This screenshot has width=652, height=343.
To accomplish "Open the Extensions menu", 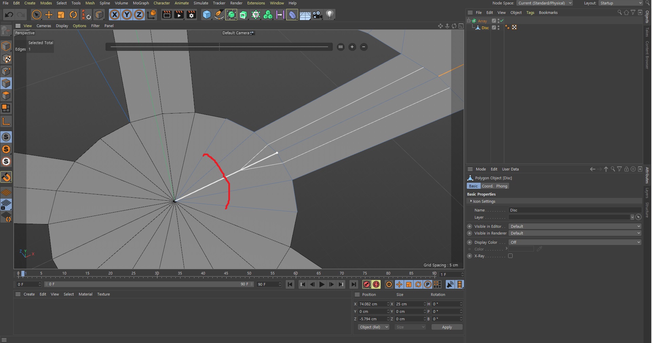I will 256,3.
